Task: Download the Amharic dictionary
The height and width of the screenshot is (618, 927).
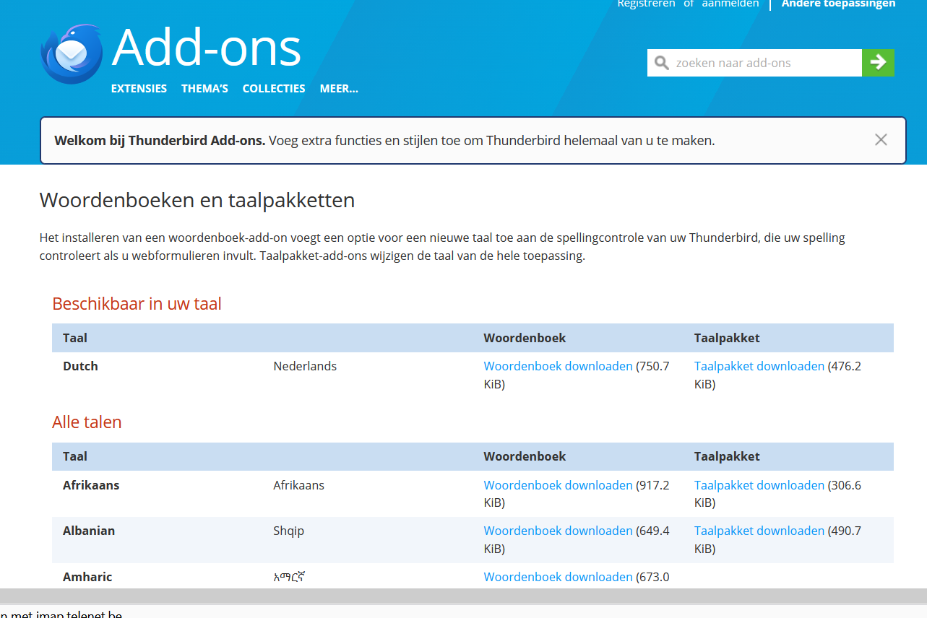Action: pos(558,577)
